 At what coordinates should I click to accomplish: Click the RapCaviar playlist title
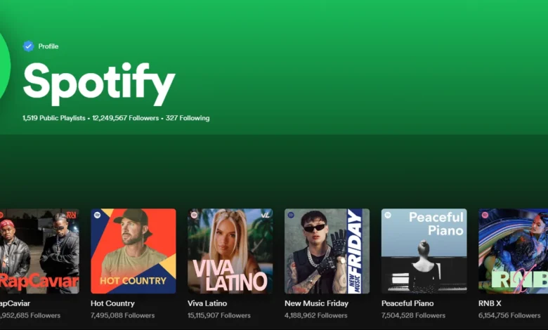(x=15, y=303)
